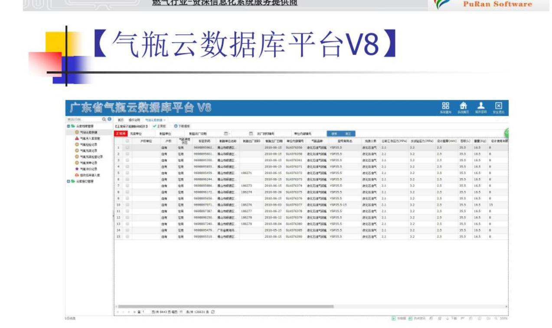This screenshot has height=328, width=552.
Task: Open the start date calendar picker
Action: 225,134
